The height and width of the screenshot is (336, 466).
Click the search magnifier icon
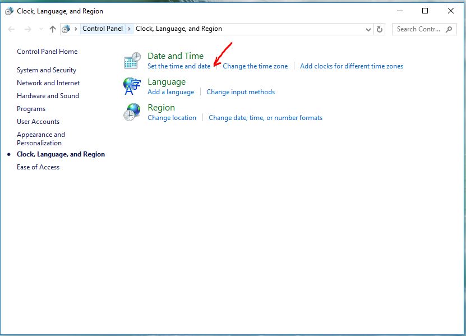click(x=450, y=29)
